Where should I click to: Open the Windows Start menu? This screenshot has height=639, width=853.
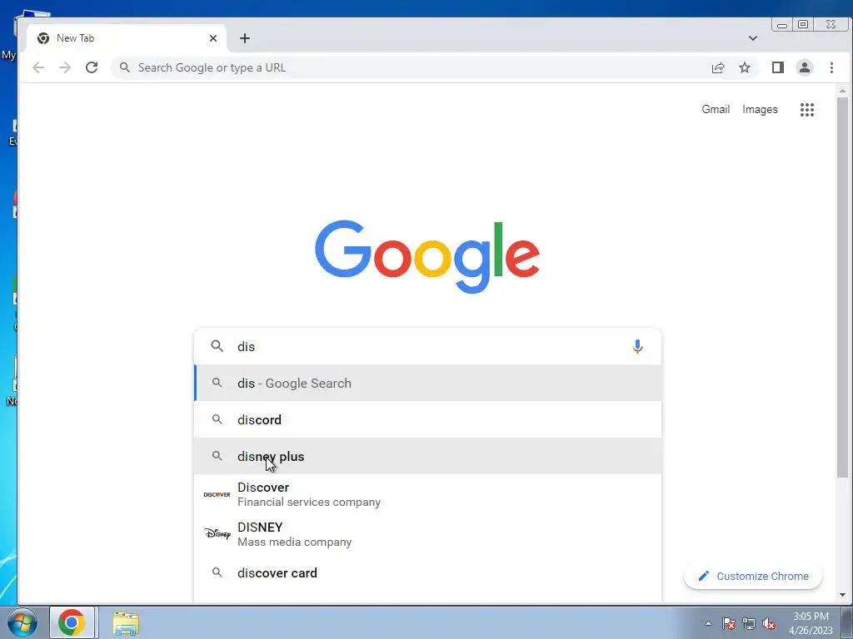tap(22, 622)
